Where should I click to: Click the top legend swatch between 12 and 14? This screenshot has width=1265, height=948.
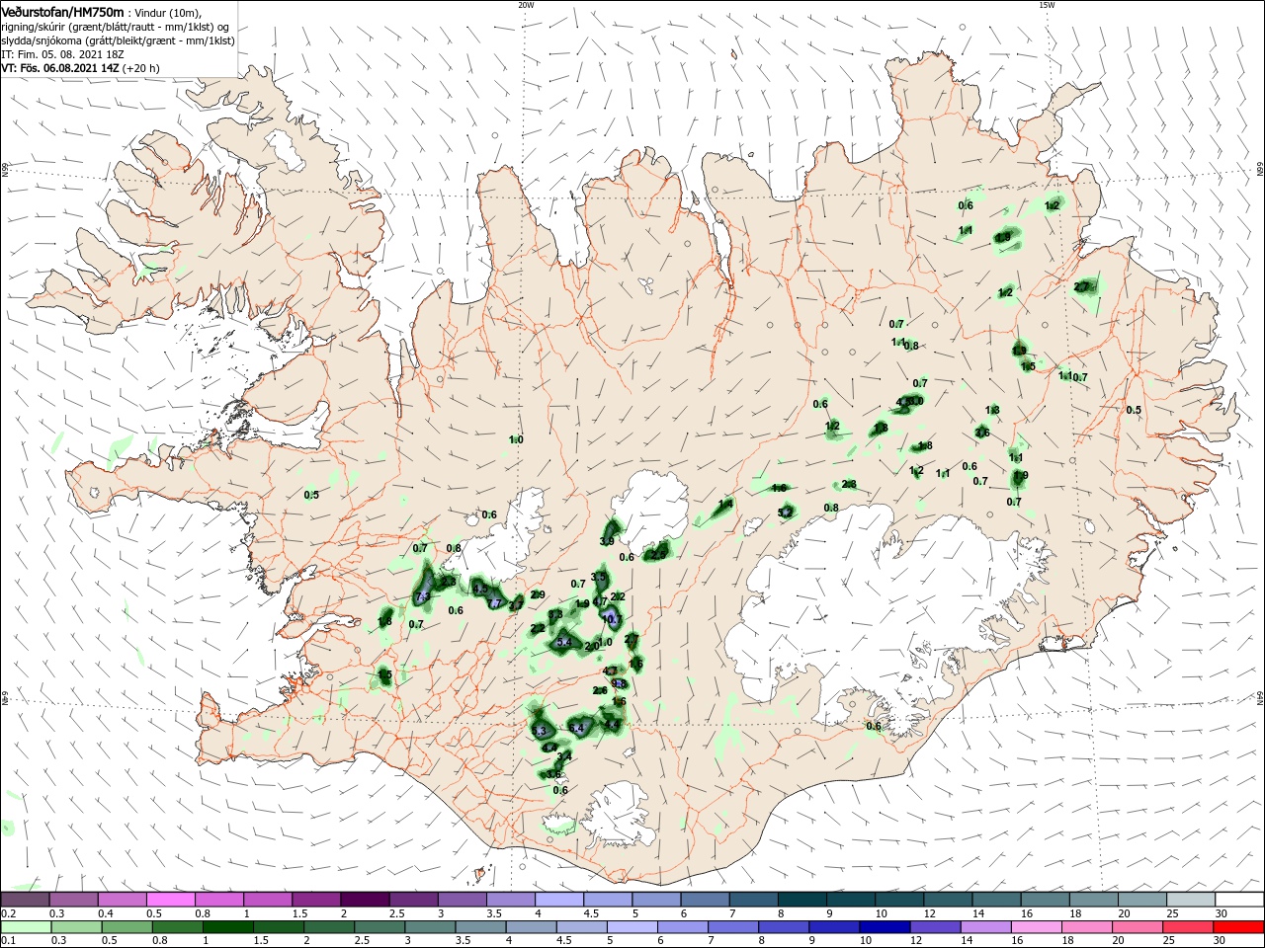coord(949,900)
